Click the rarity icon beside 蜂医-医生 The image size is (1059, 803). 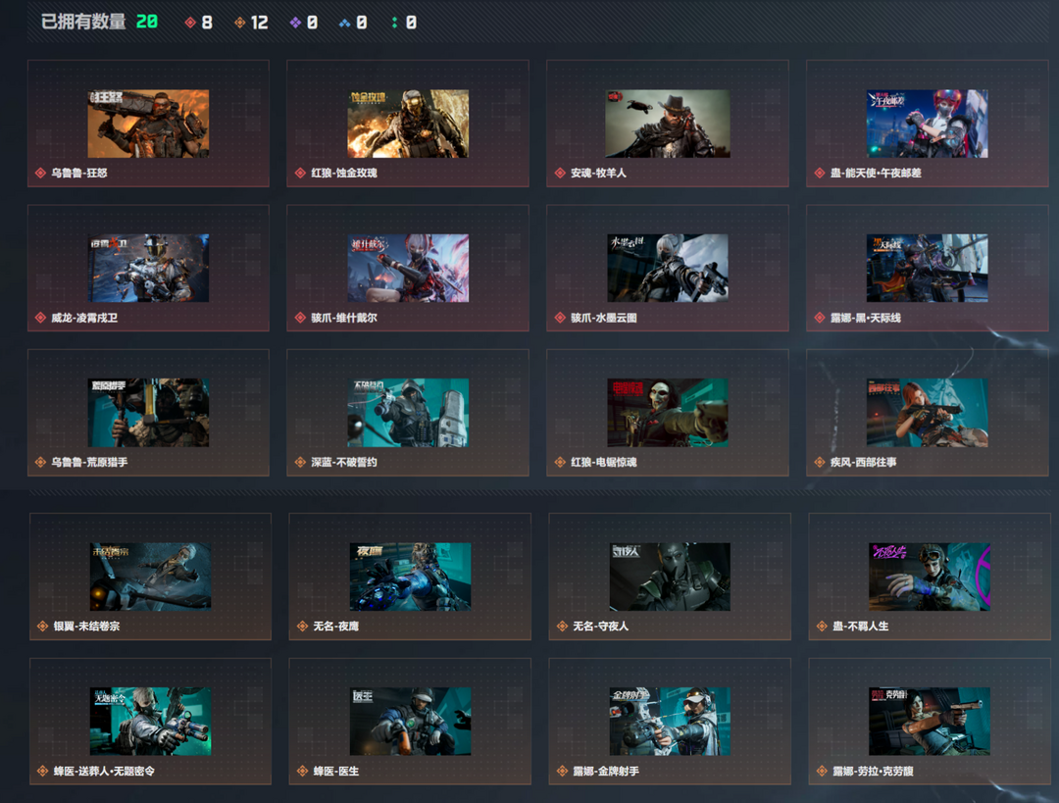pos(303,771)
